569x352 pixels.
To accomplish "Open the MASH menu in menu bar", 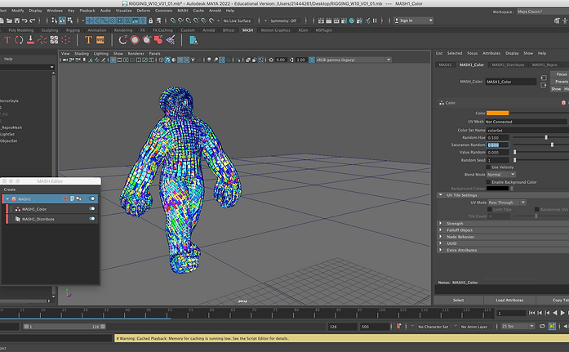I will click(183, 11).
